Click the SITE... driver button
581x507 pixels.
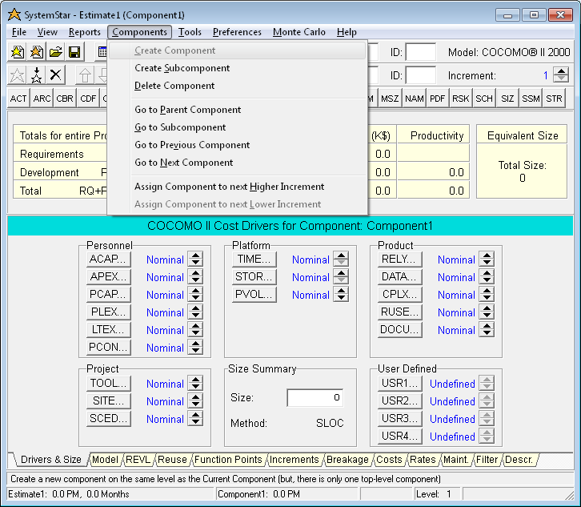(x=109, y=401)
